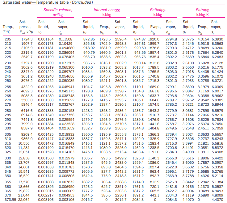Select the 22,064 pressure value
227x203 pixels.
point(24,200)
